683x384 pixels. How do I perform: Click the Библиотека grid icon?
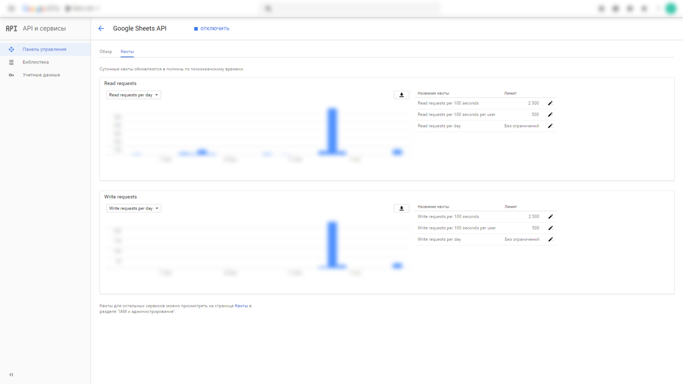click(11, 62)
